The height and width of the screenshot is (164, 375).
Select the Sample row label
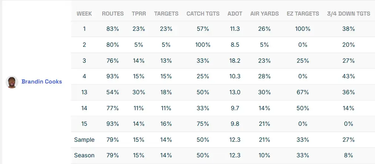pyautogui.click(x=84, y=140)
